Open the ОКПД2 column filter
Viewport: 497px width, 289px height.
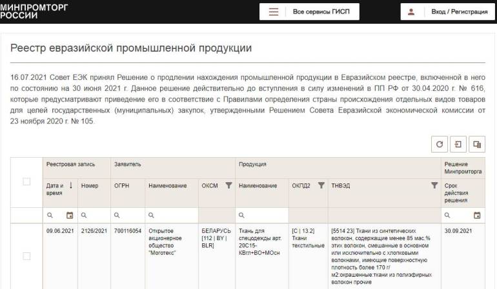coord(321,185)
